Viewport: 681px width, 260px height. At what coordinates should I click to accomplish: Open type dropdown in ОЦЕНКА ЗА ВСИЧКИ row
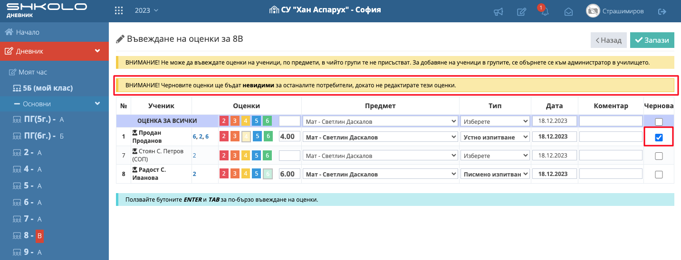click(x=495, y=121)
